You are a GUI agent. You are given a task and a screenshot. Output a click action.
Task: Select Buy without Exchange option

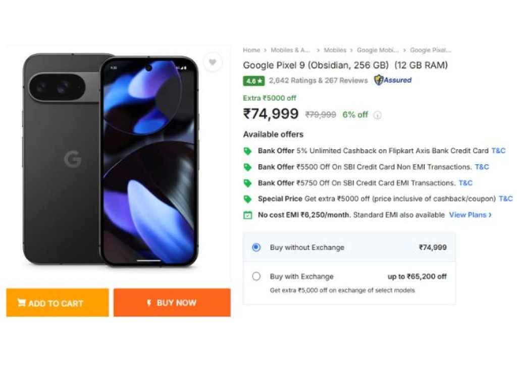256,247
